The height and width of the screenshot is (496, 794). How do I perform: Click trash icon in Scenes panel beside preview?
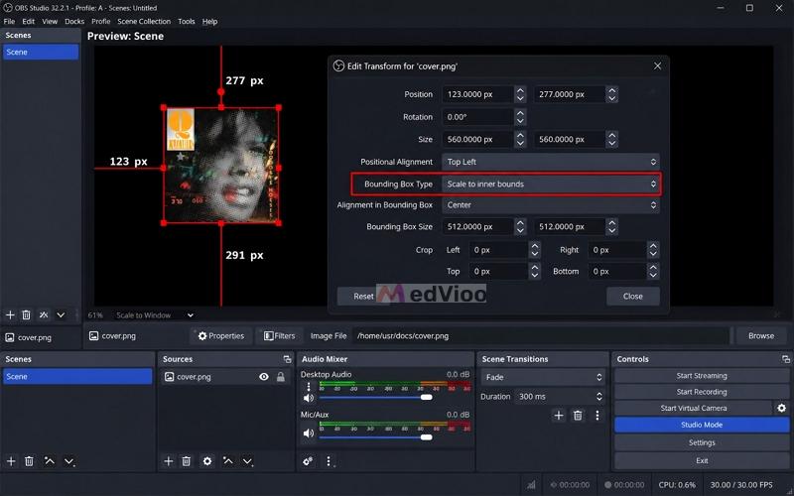point(27,314)
